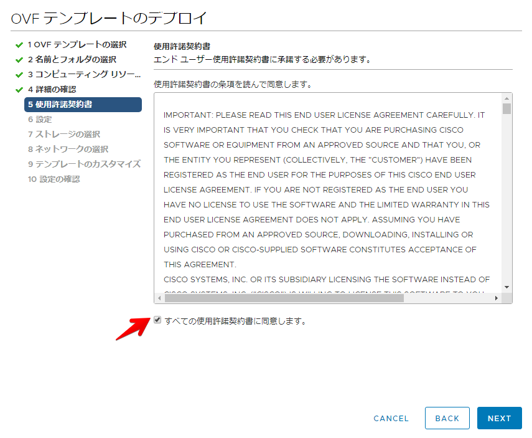Click the license text scroll-down arrow
Image resolution: width=532 pixels, height=438 pixels.
(506, 287)
